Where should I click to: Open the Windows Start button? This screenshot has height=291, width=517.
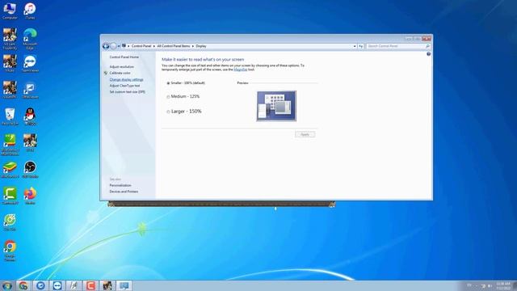(x=6, y=285)
